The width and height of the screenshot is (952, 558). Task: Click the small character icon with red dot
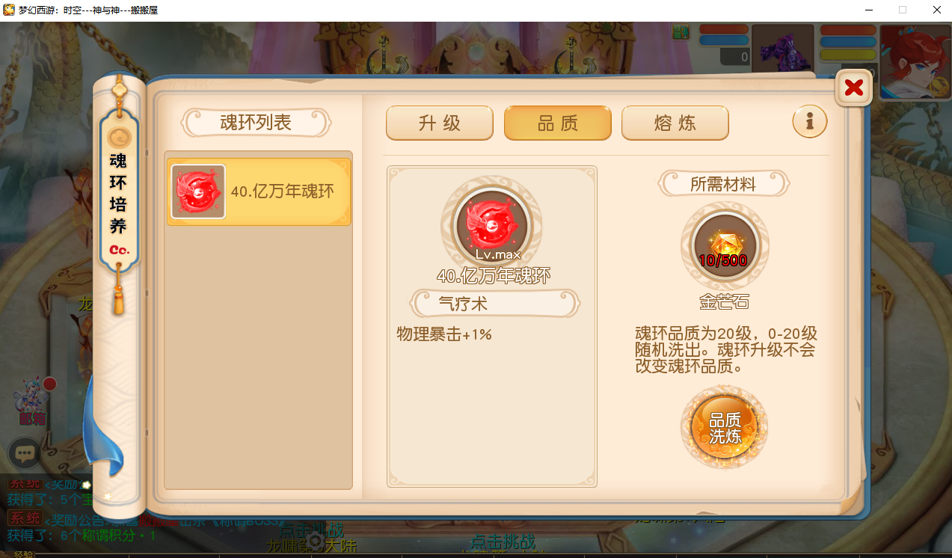(x=33, y=400)
